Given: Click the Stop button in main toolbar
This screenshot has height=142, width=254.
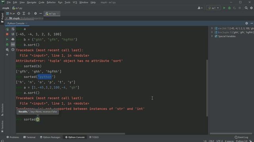Looking at the screenshot, I should click(x=240, y=8).
